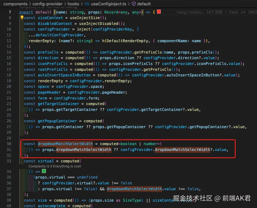Click the inject function call on line 10

[x=84, y=29]
